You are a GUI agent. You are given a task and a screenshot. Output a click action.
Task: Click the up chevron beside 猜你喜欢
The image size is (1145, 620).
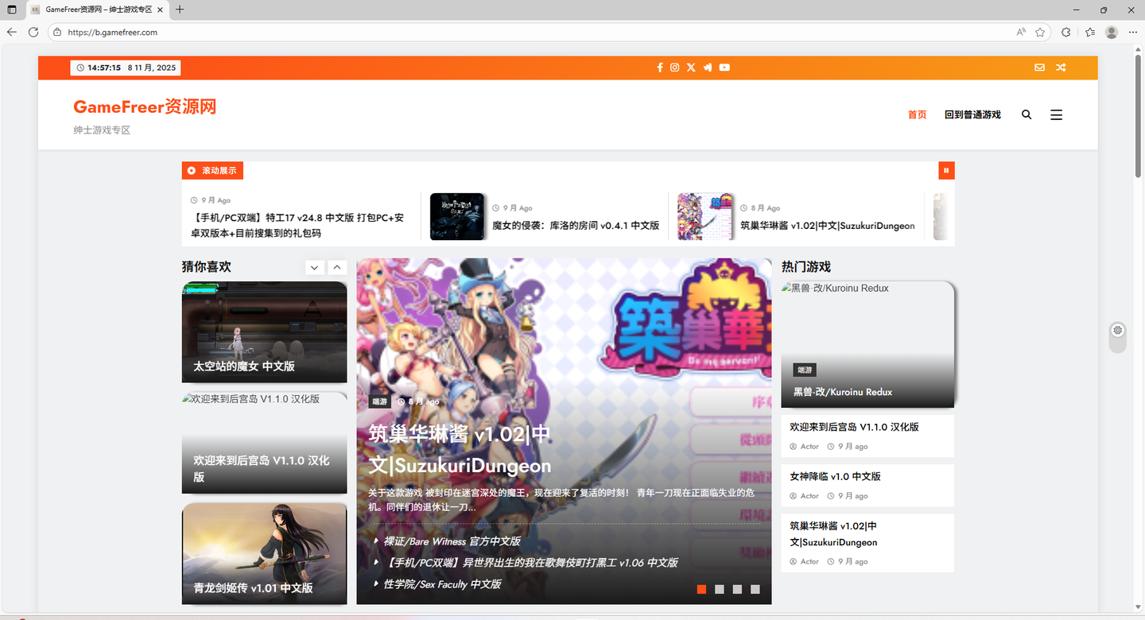[x=336, y=268]
